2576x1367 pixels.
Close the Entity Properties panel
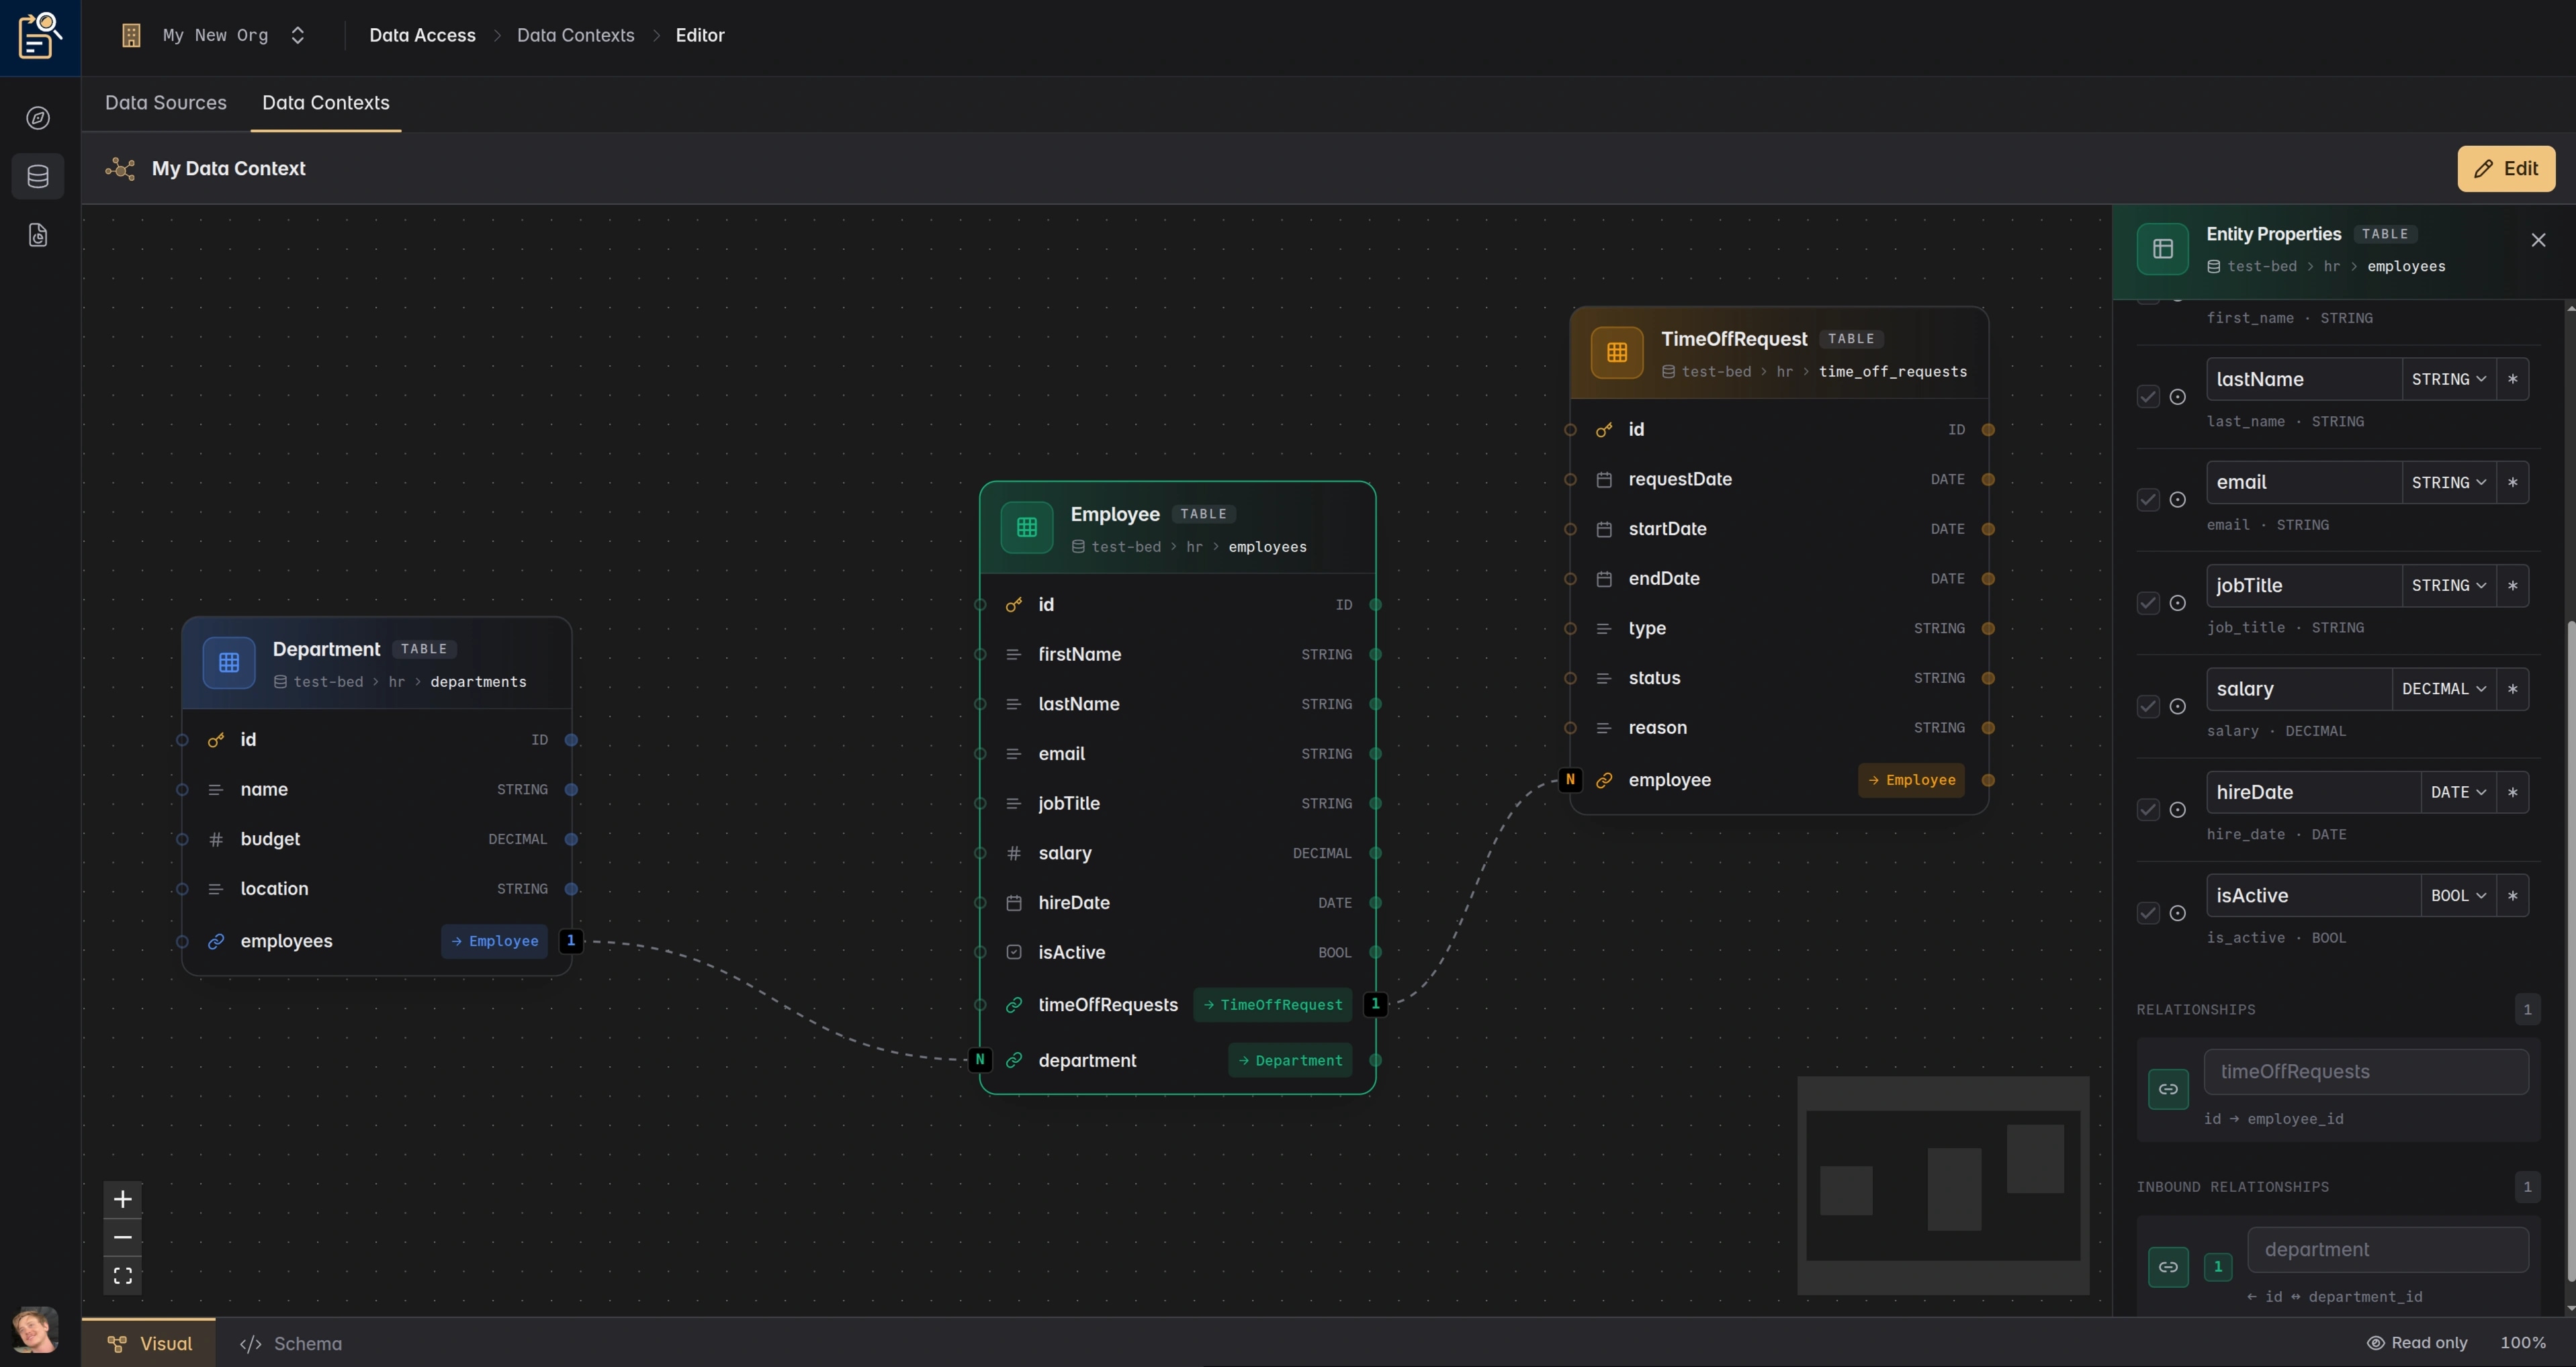(2538, 240)
